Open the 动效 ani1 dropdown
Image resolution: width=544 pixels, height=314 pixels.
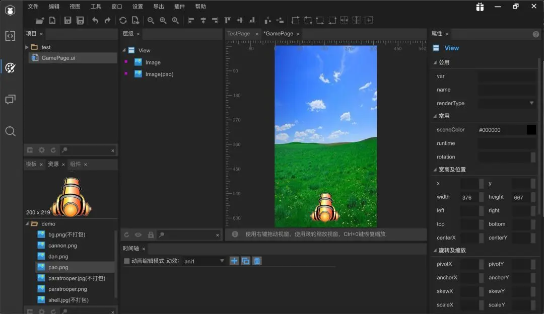click(222, 261)
